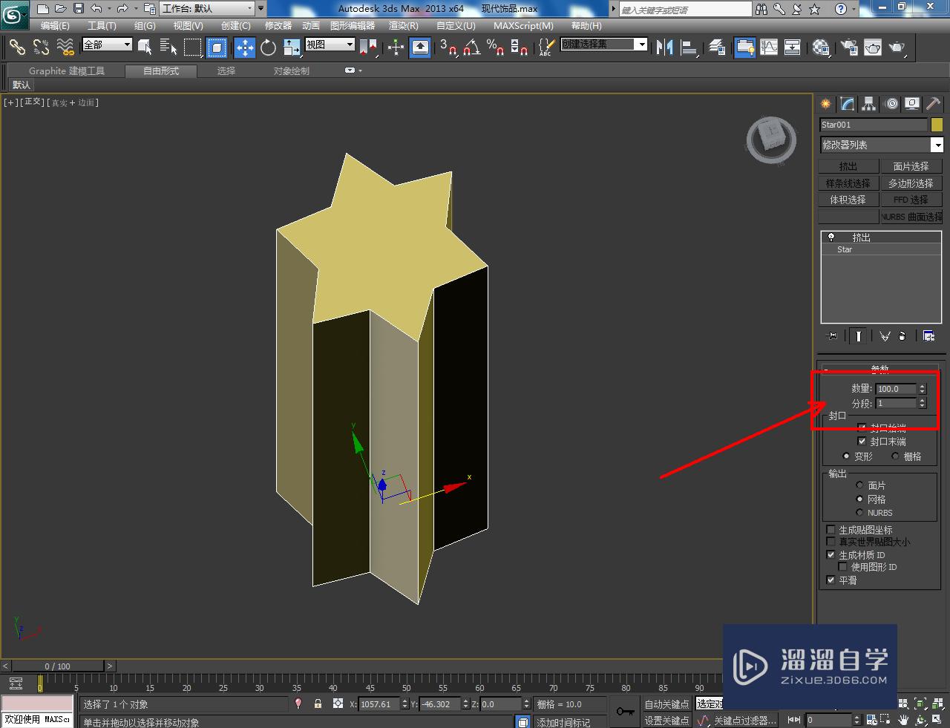Screen dimensions: 950x728
Task: Toggle Generate Material IDs (生成材质 ID) checkbox
Action: coord(831,554)
